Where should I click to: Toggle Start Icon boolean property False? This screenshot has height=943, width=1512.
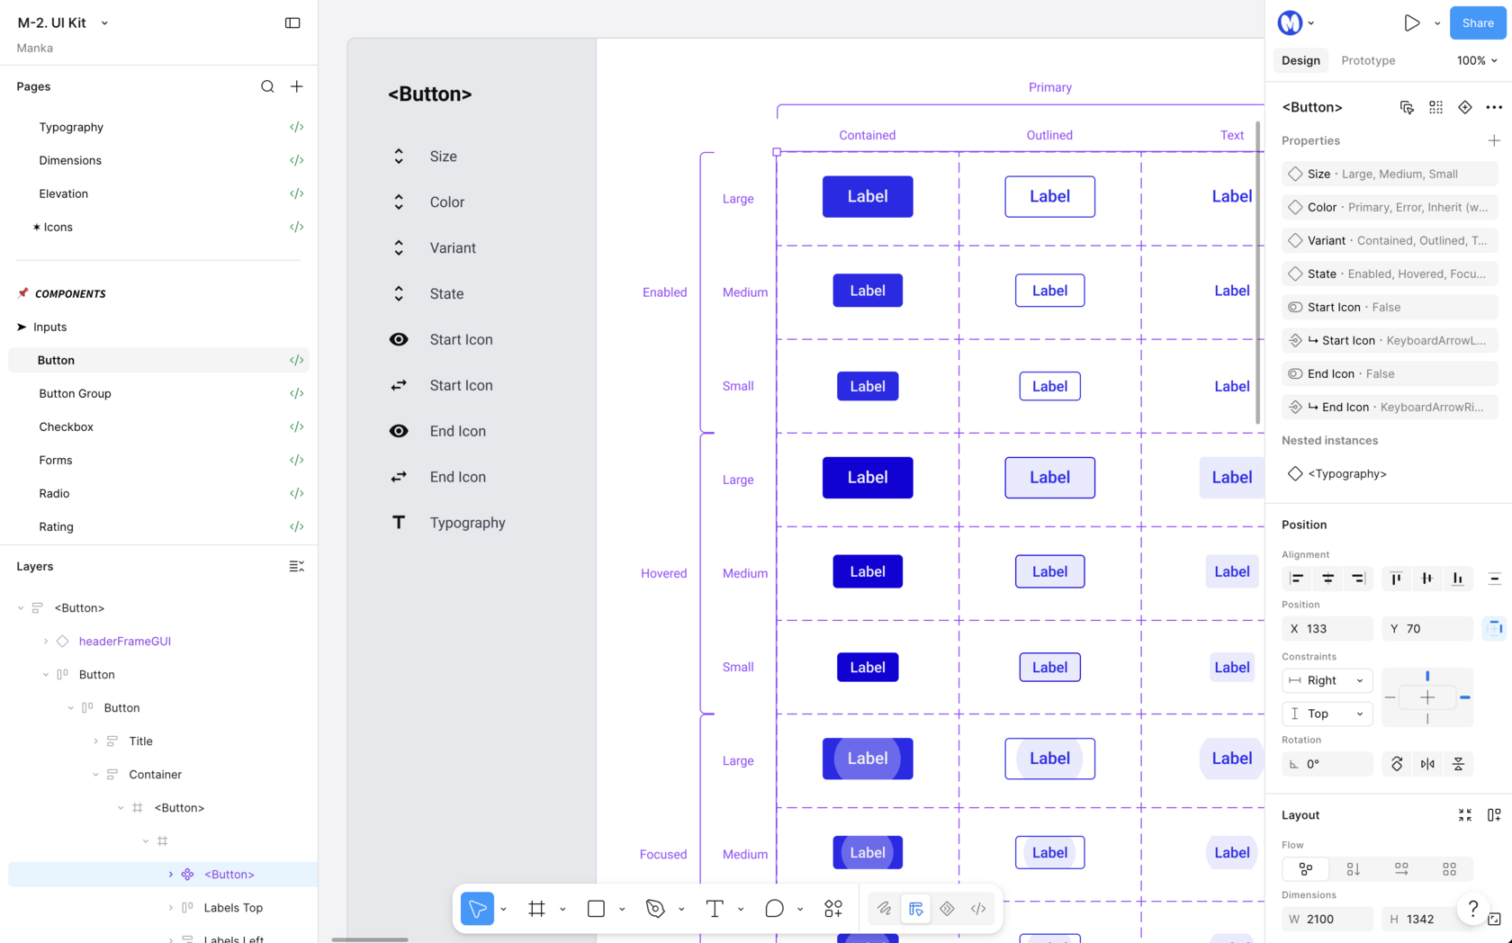tap(1390, 307)
